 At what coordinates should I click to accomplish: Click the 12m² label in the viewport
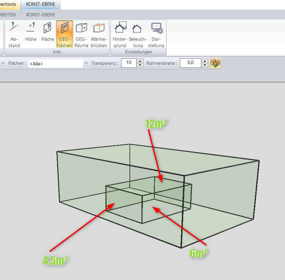click(x=156, y=124)
